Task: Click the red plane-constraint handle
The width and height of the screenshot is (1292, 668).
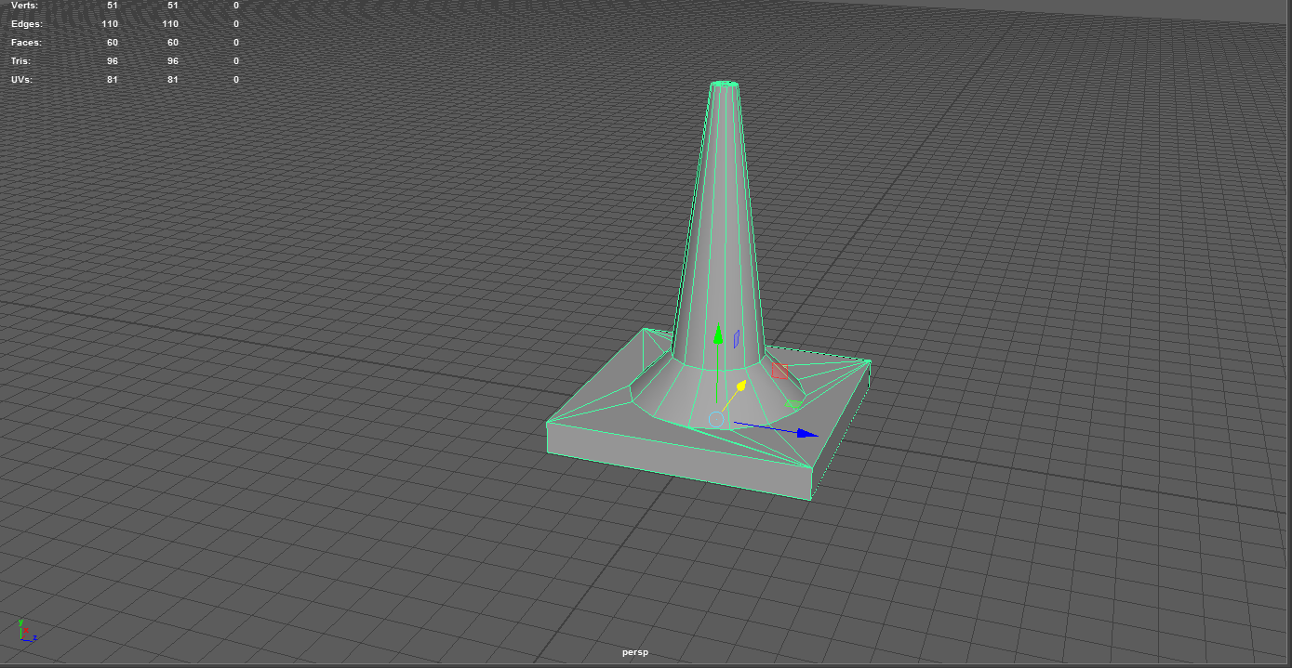Action: pyautogui.click(x=779, y=369)
